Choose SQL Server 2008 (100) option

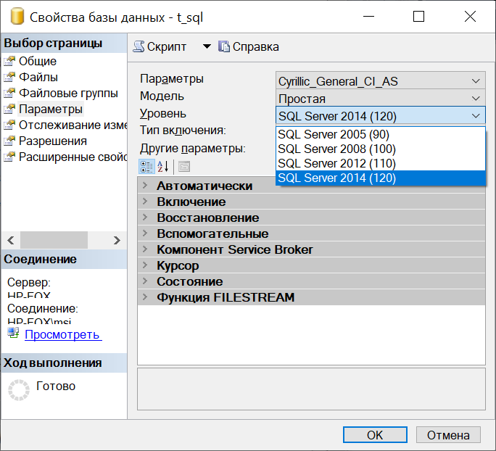pos(381,149)
